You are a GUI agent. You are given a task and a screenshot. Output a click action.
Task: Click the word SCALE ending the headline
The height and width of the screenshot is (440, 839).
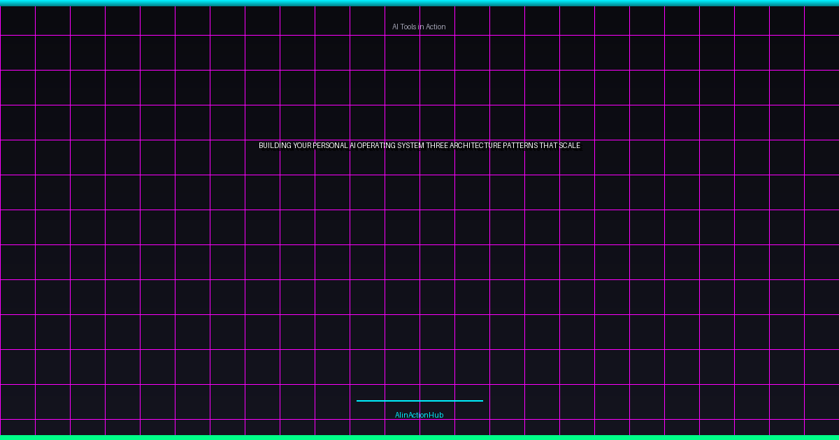point(571,146)
